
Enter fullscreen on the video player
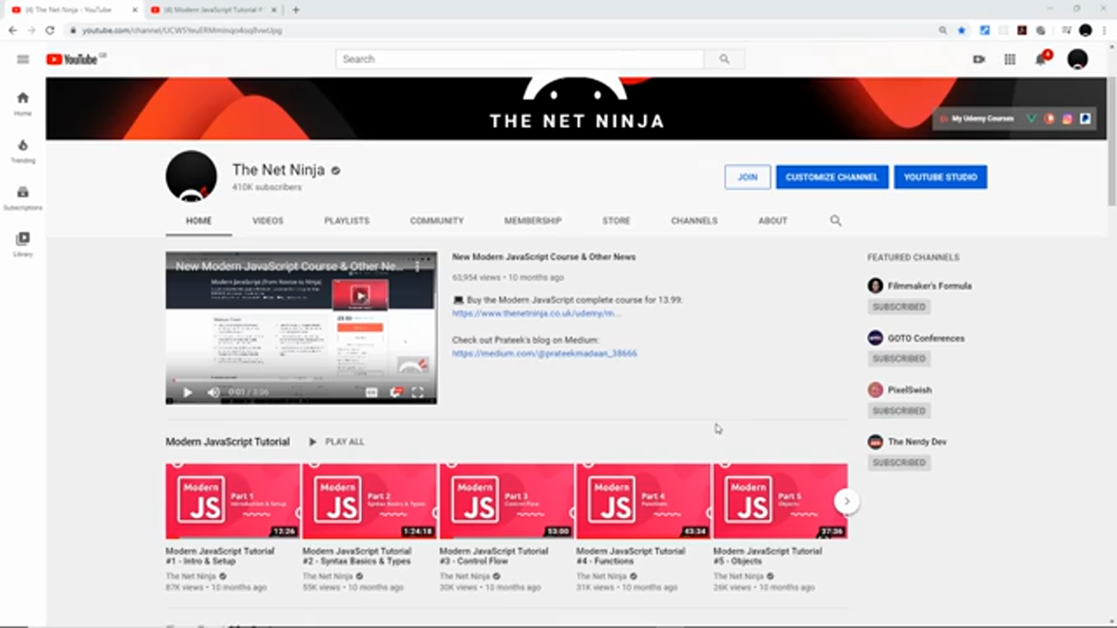click(418, 392)
